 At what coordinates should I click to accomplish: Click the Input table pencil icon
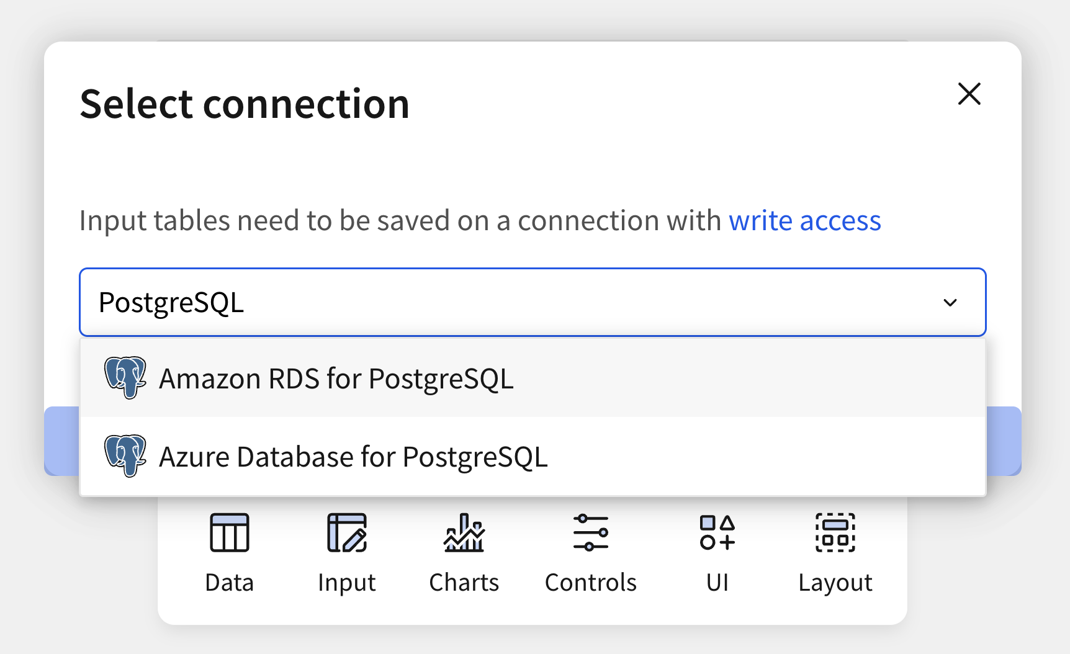pos(347,532)
